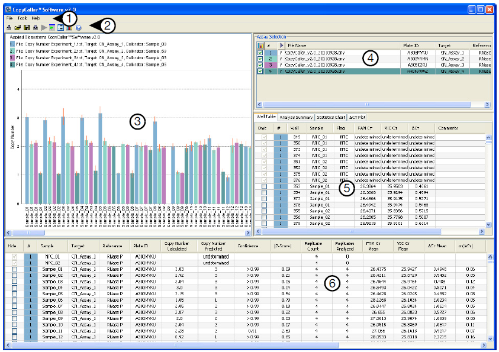Click the Save floppy disk icon
Viewport: 499px width, 352px height.
tap(27, 27)
